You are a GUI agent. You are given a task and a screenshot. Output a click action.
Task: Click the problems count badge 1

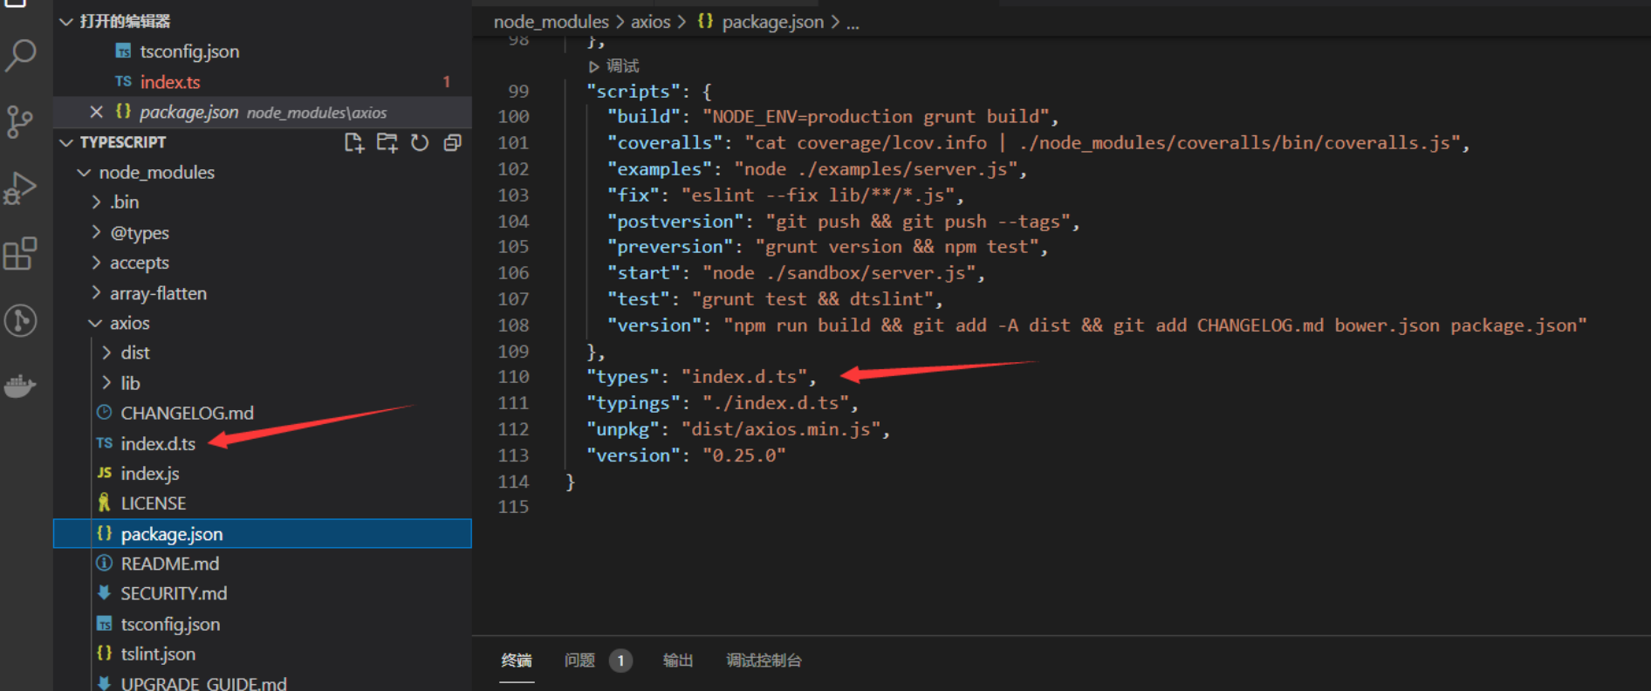tap(620, 660)
